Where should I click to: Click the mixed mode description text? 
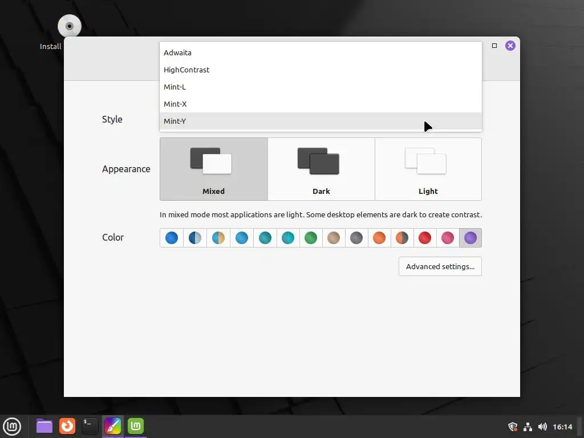(x=321, y=214)
